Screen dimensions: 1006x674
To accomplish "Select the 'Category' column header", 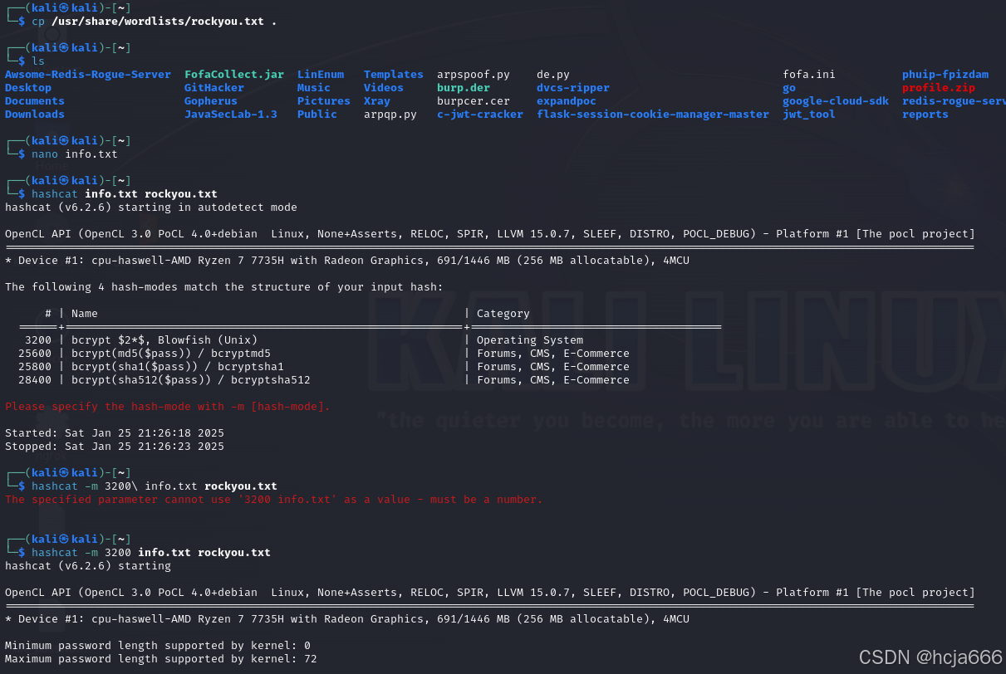I will (503, 314).
